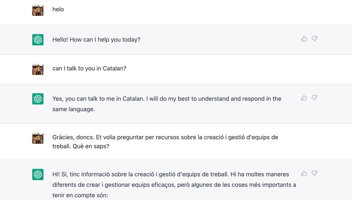Click the user avatar next to "helo"
Viewport: 352px width, 200px height.
38,10
